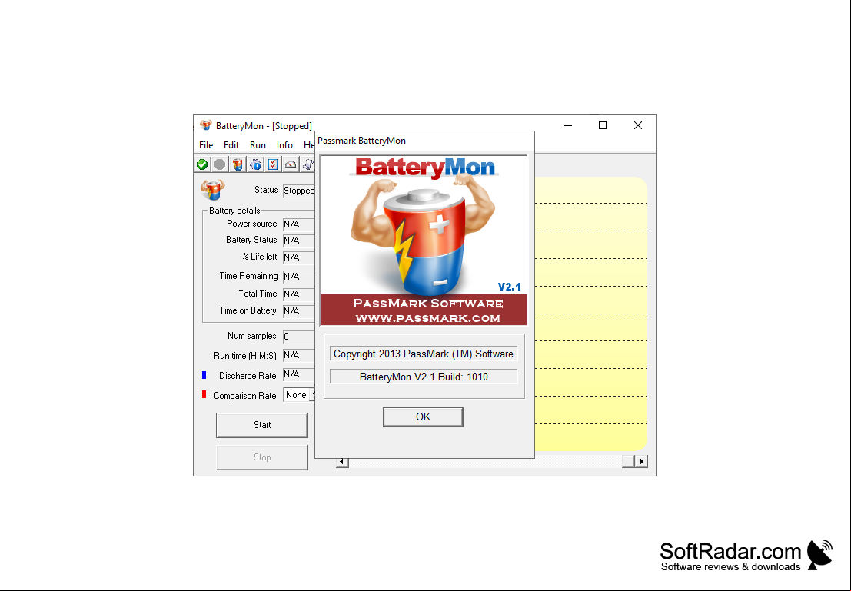Click the Battery Status value field
Viewport: 851px width, 591px height.
point(299,241)
